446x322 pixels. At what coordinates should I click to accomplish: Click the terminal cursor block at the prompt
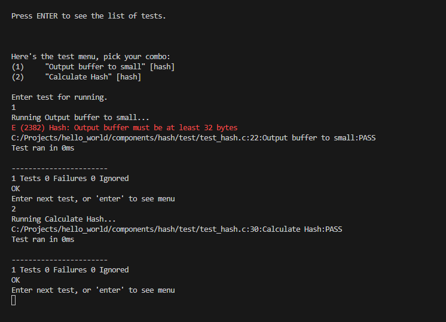click(13, 300)
